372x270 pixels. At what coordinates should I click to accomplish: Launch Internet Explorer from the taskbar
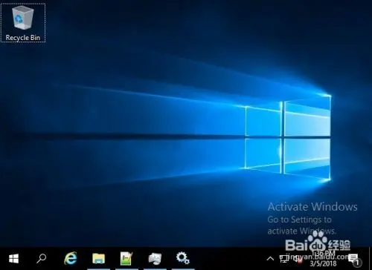pos(71,259)
